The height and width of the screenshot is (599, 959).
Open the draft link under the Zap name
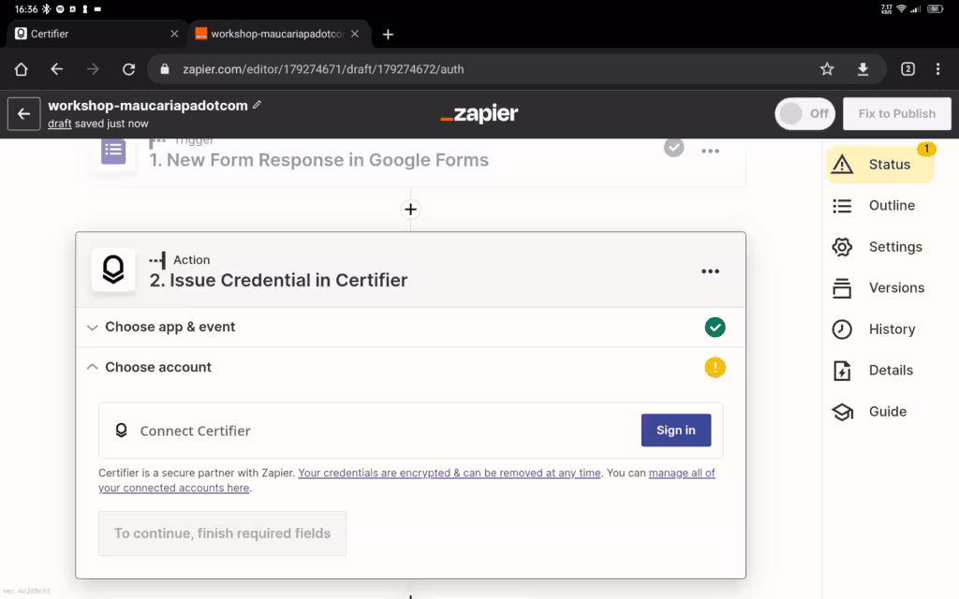[x=59, y=124]
